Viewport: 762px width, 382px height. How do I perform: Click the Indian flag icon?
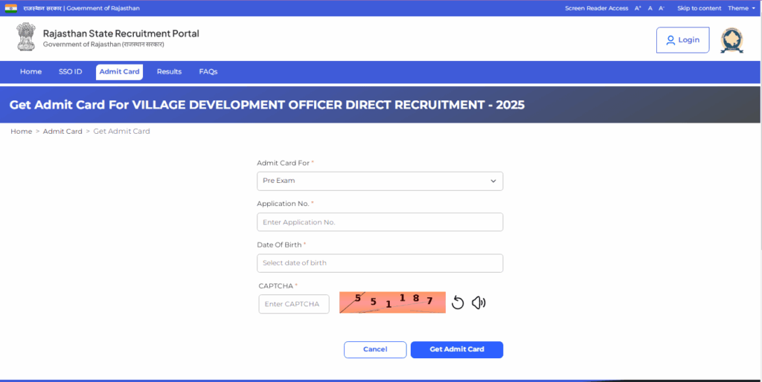click(x=10, y=8)
